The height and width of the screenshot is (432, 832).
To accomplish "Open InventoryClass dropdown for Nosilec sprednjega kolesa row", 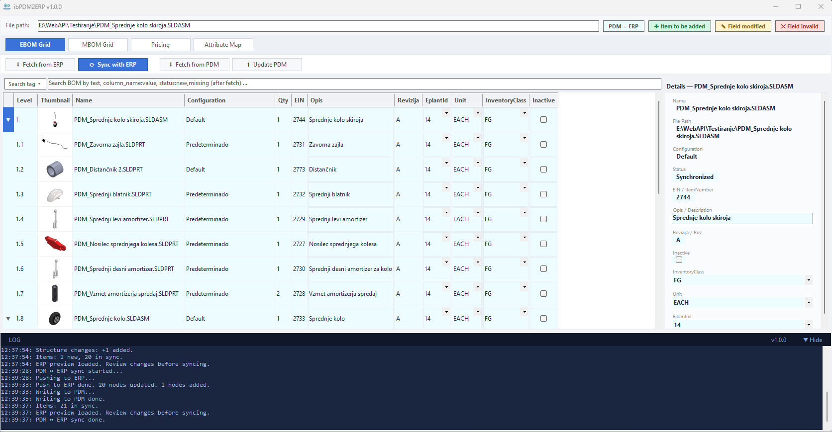I will (x=524, y=238).
